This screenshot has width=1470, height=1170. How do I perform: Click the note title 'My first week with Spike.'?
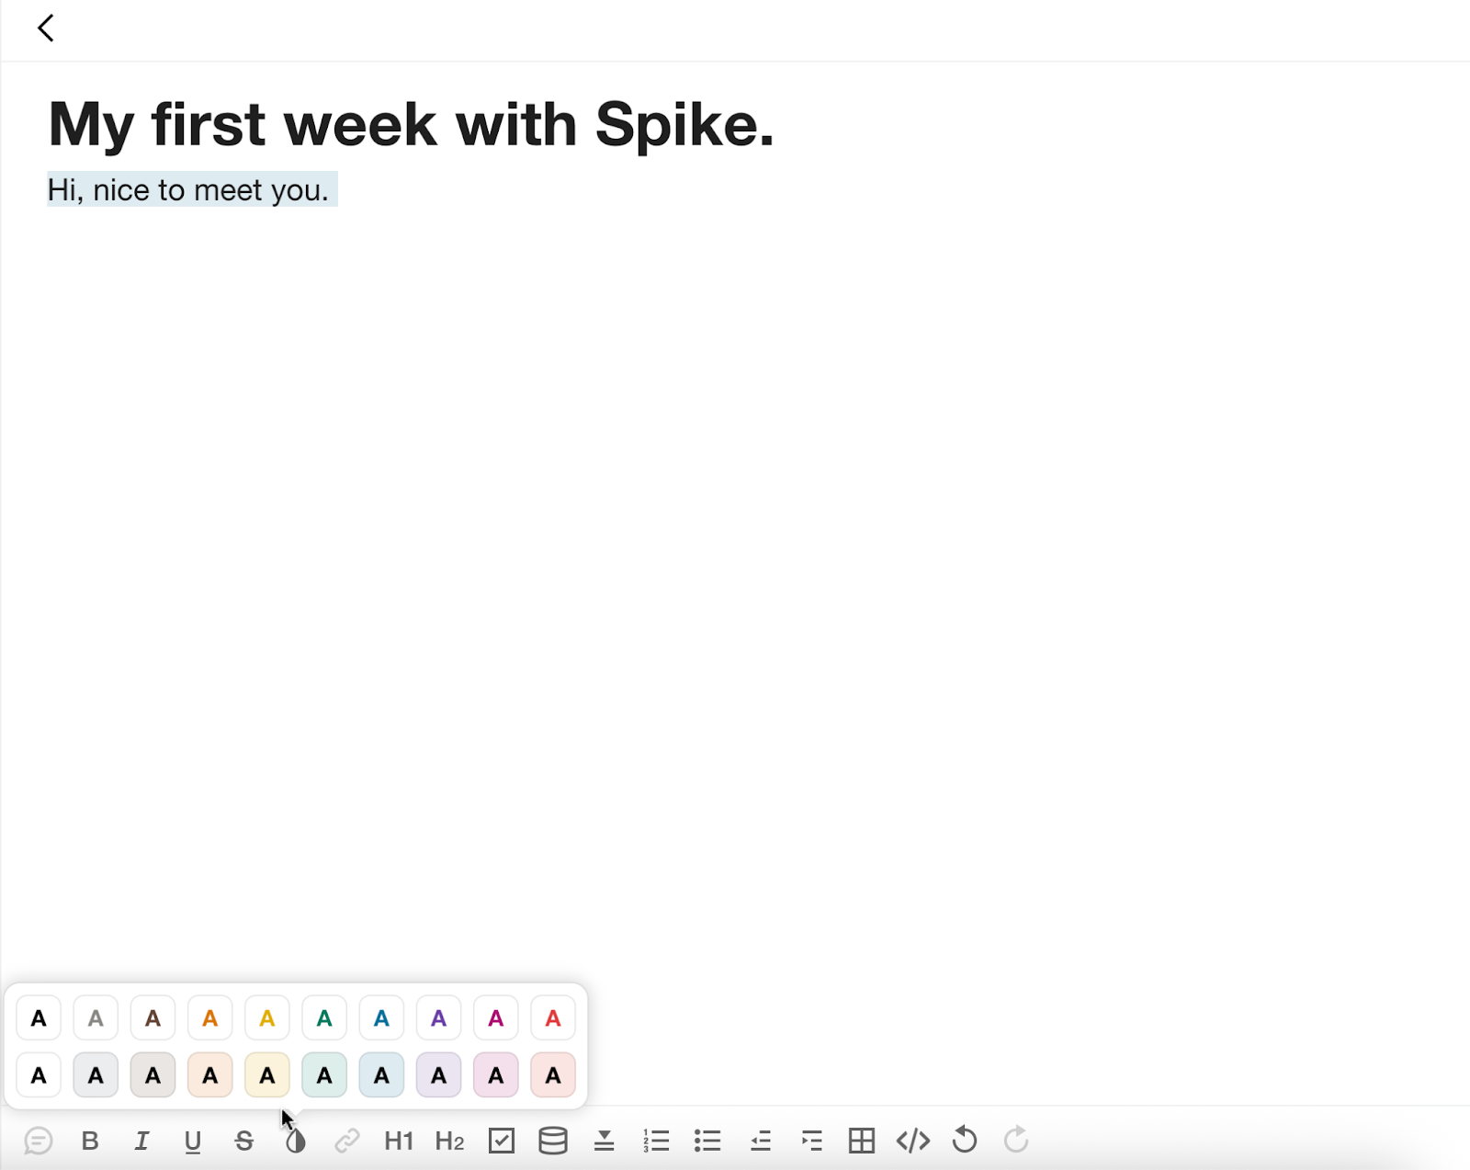point(411,124)
